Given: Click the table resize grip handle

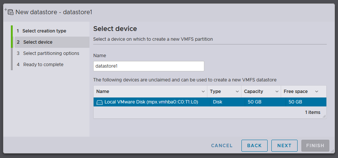Looking at the screenshot, I should tap(324, 116).
